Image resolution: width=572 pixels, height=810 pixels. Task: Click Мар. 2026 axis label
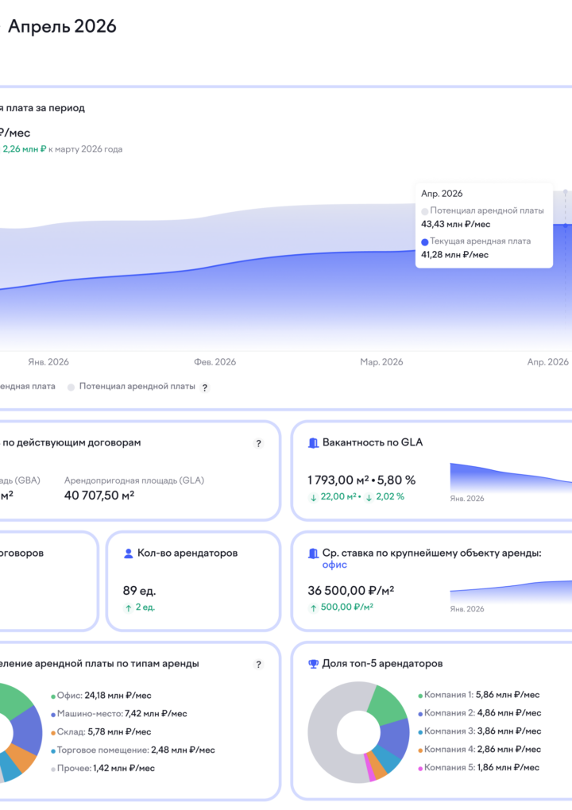pos(381,362)
